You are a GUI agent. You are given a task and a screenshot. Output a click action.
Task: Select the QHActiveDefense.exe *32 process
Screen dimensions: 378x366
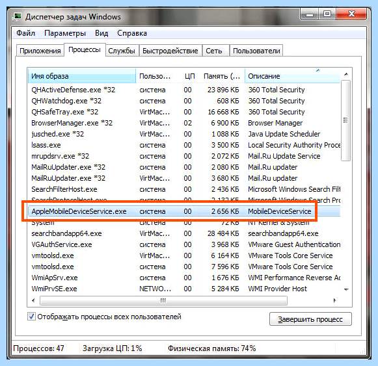pos(184,90)
